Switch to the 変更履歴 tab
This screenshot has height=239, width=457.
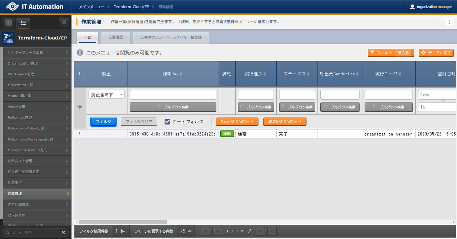click(x=115, y=37)
